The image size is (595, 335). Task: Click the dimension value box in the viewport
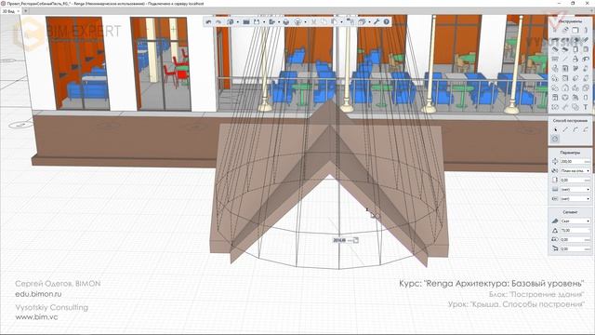click(x=339, y=240)
